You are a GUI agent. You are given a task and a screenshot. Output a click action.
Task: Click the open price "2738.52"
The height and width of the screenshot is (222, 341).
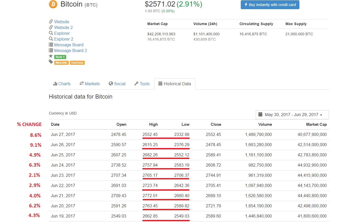coord(119,165)
